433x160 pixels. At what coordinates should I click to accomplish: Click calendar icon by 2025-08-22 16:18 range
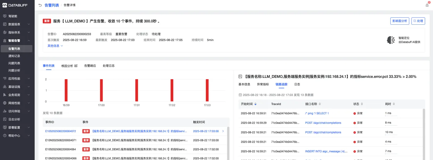[x=240, y=95]
